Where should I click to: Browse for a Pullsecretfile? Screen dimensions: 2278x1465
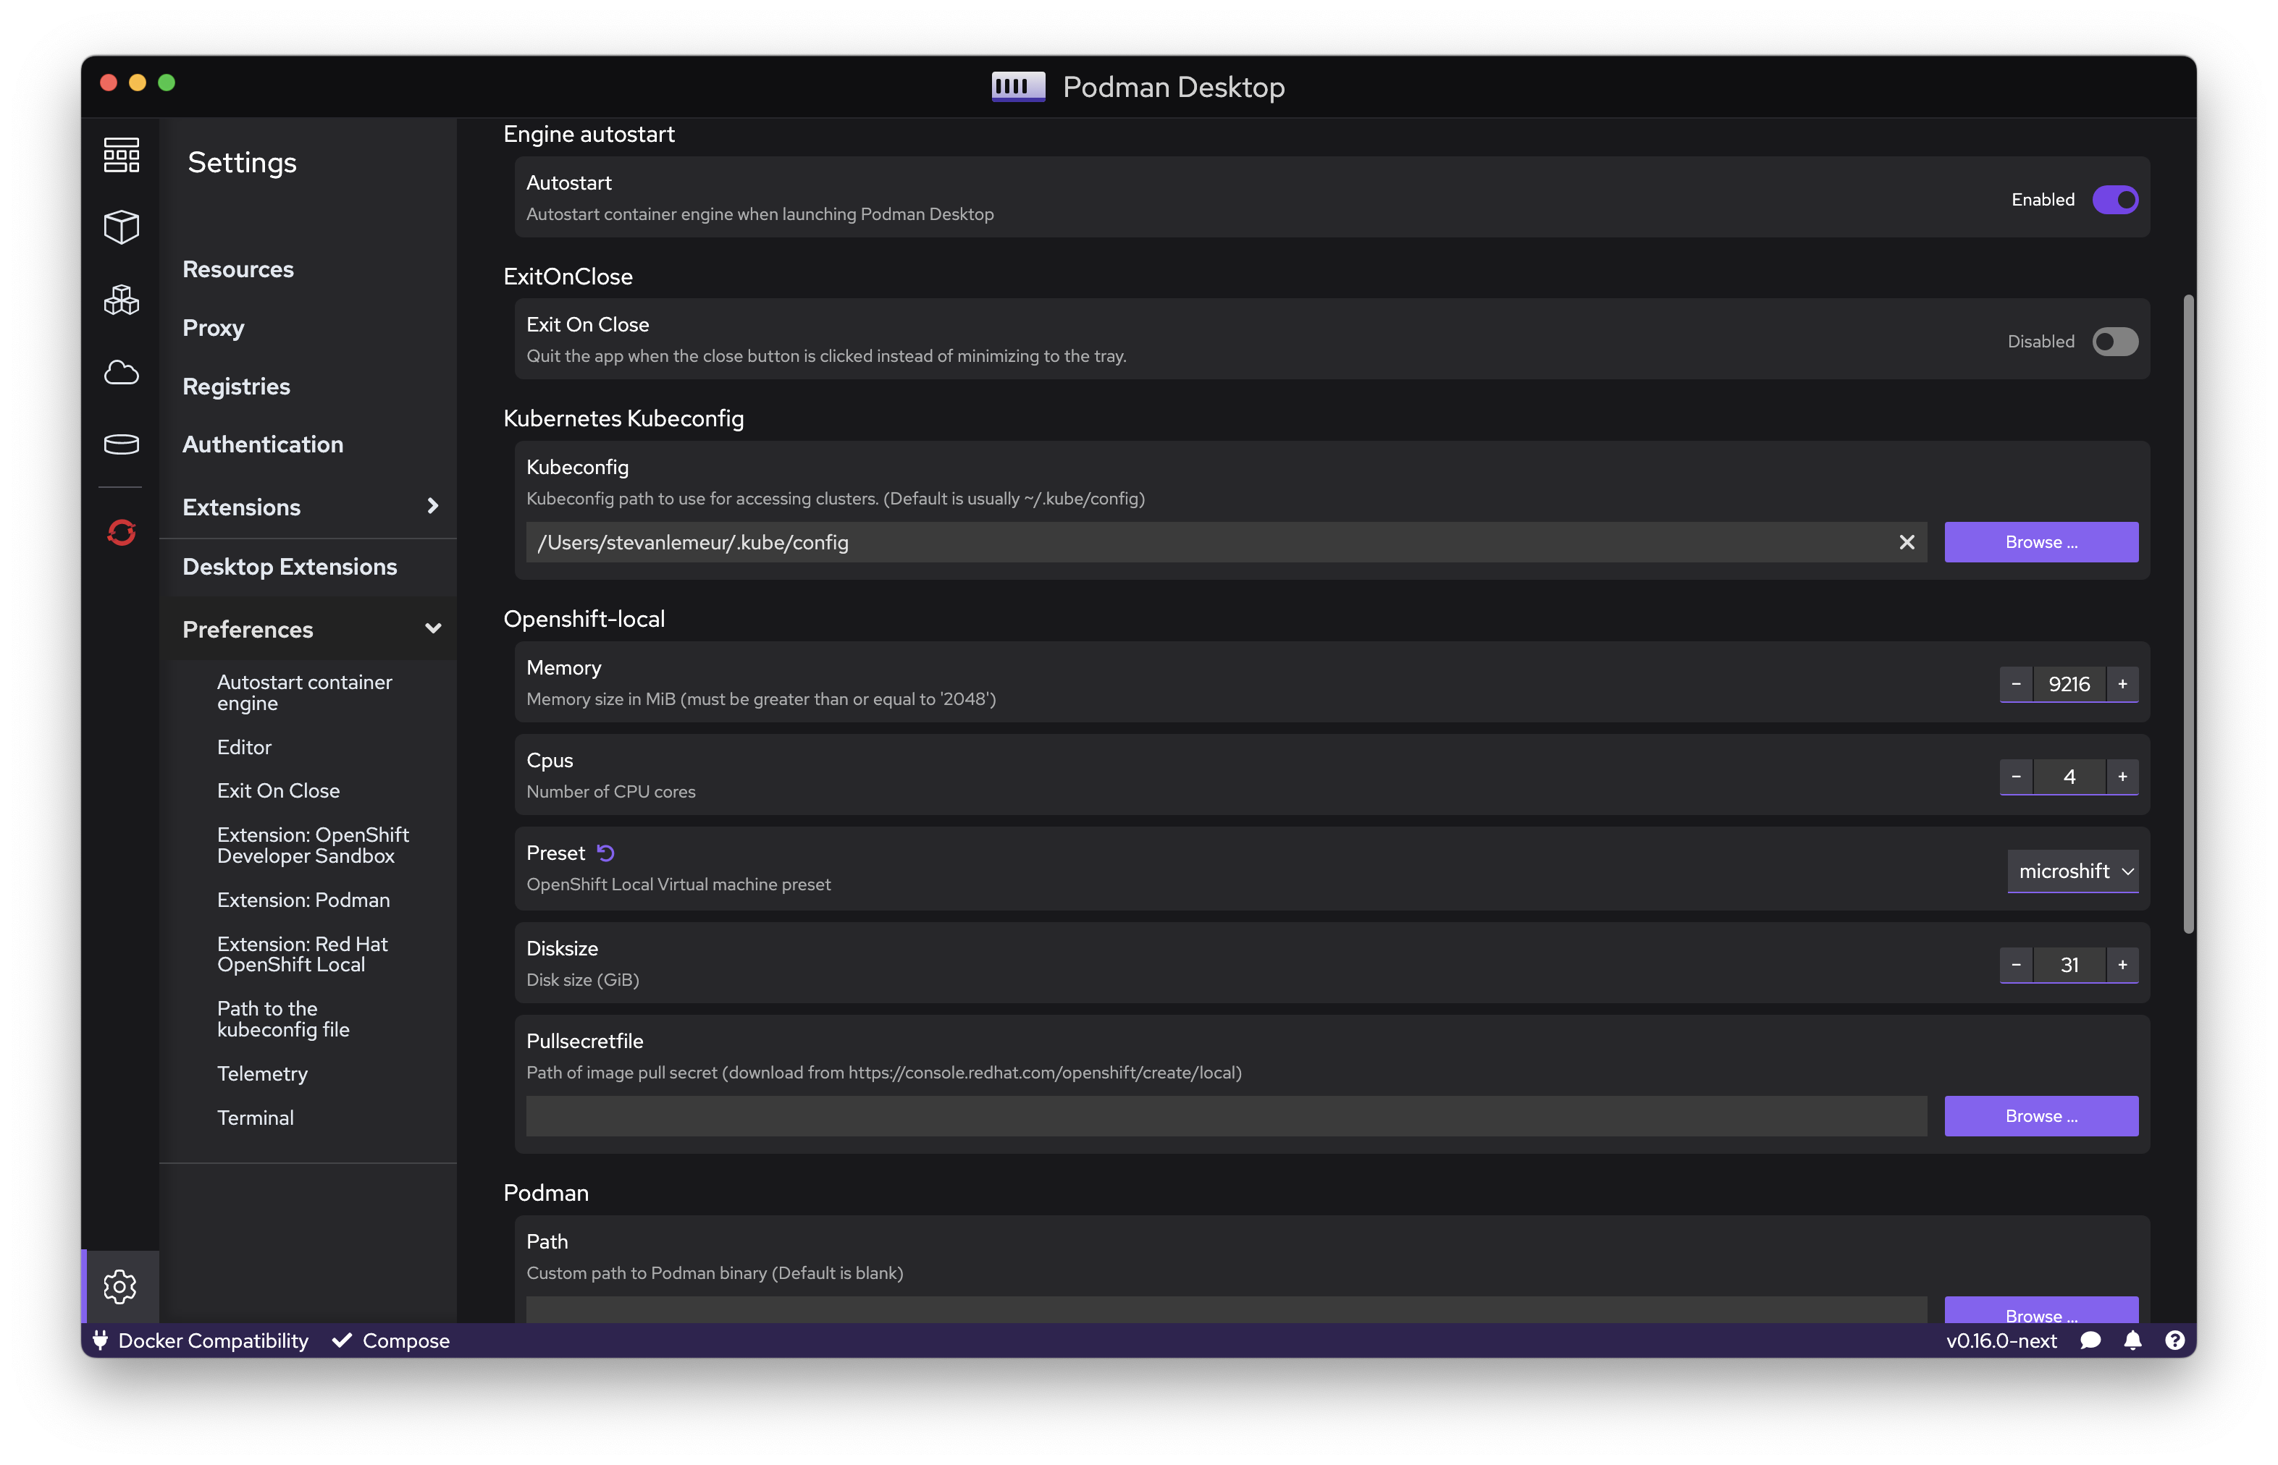click(2040, 1115)
